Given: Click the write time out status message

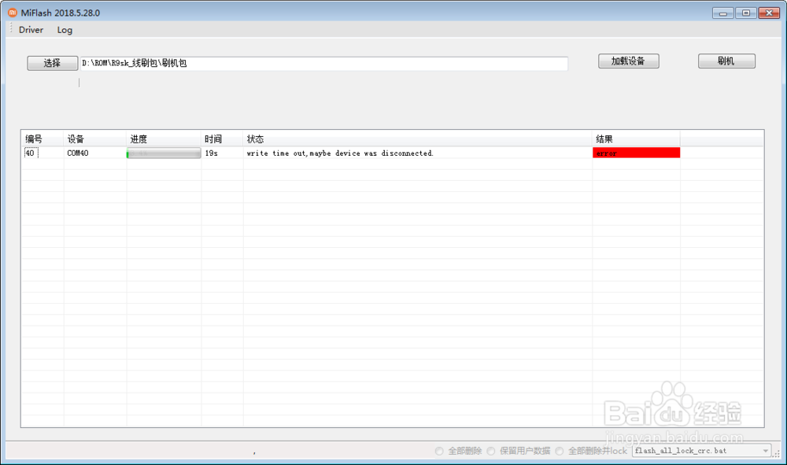Looking at the screenshot, I should click(x=340, y=153).
